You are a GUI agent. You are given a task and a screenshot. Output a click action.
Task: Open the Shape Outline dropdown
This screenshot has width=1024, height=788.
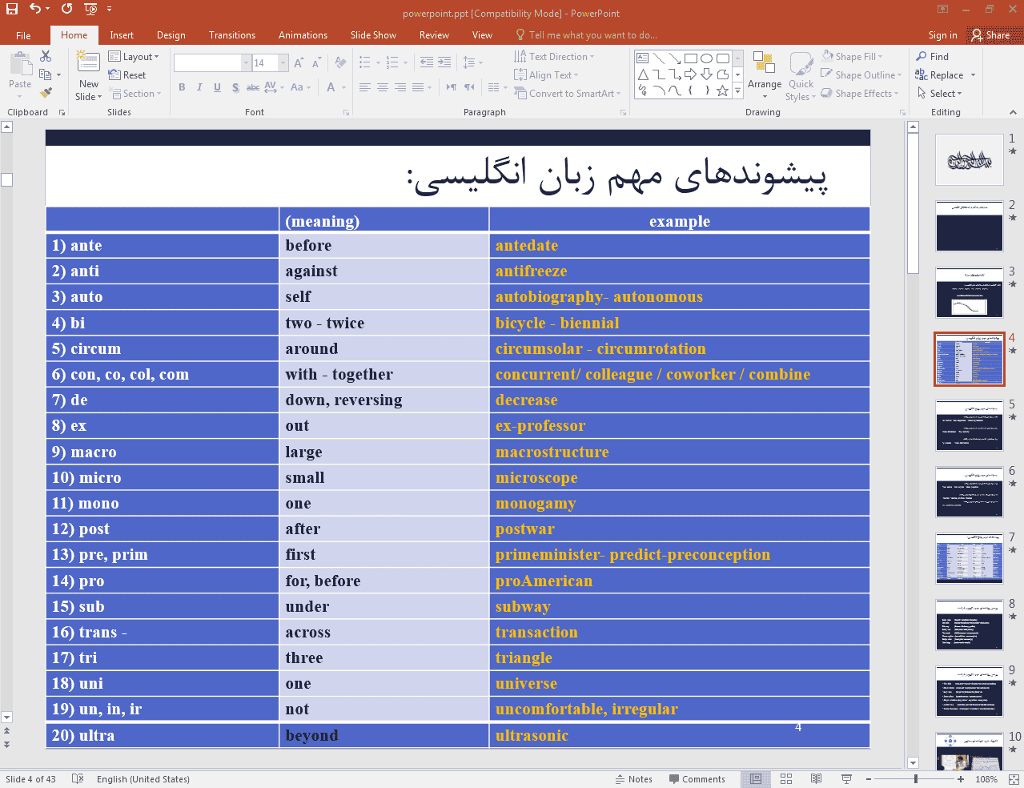pos(861,75)
